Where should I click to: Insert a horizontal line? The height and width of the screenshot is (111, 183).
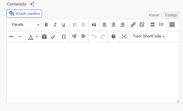(x=20, y=37)
